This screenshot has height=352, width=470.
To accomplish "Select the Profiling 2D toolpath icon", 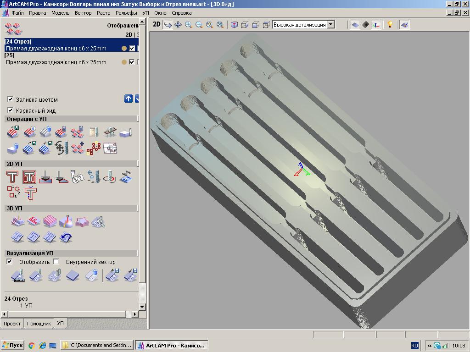I will click(12, 177).
